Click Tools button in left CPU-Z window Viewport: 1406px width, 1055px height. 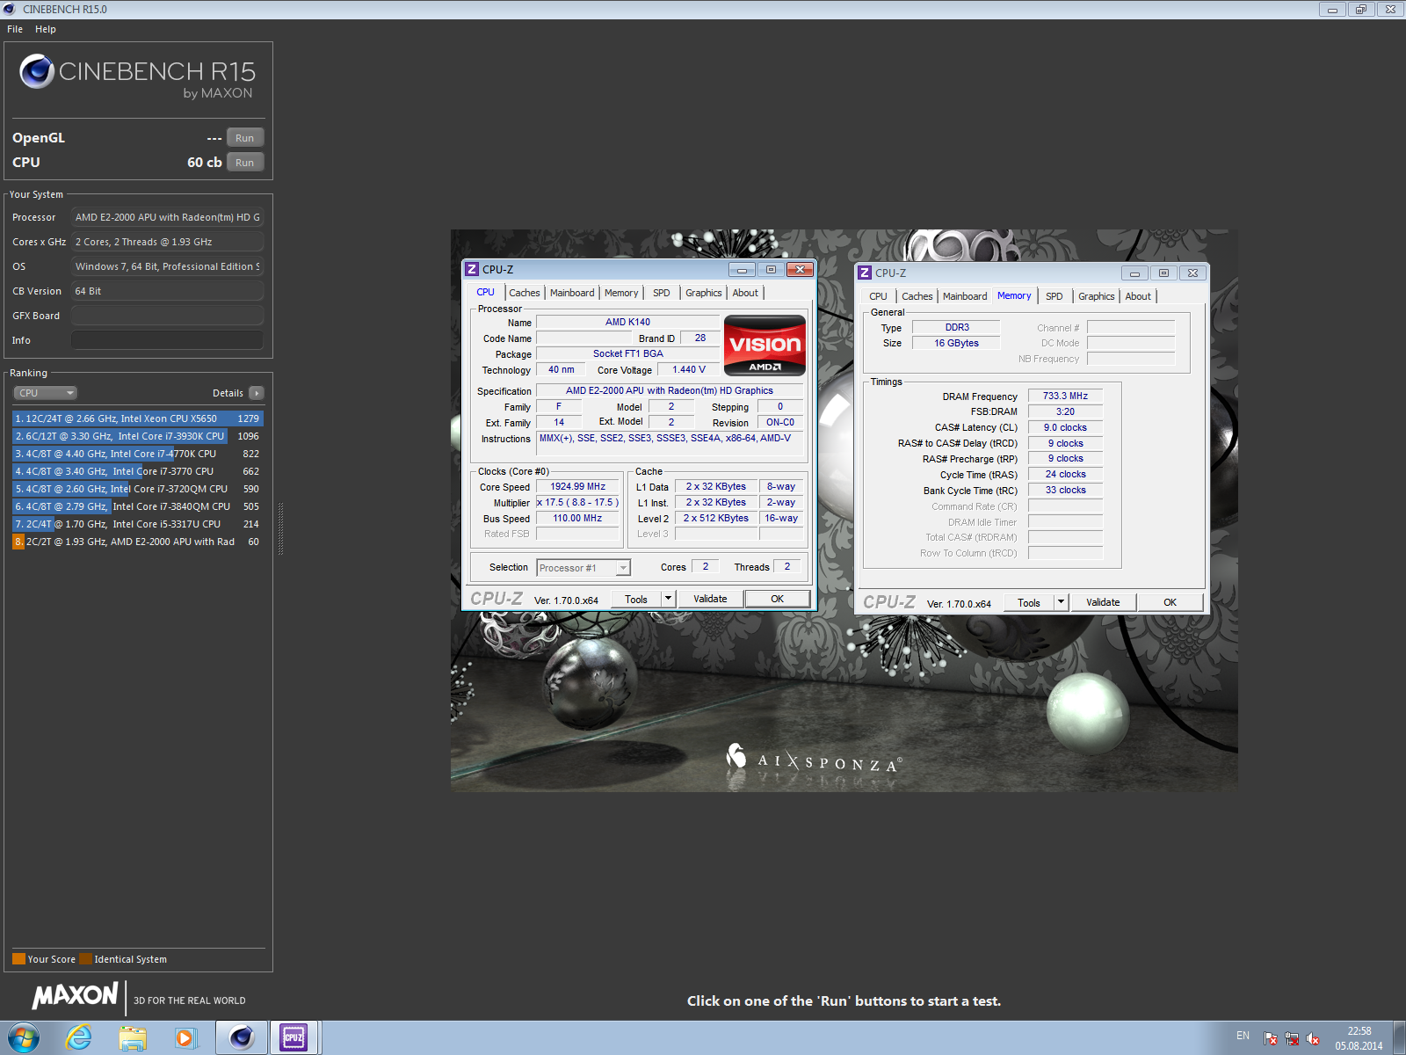(x=636, y=600)
